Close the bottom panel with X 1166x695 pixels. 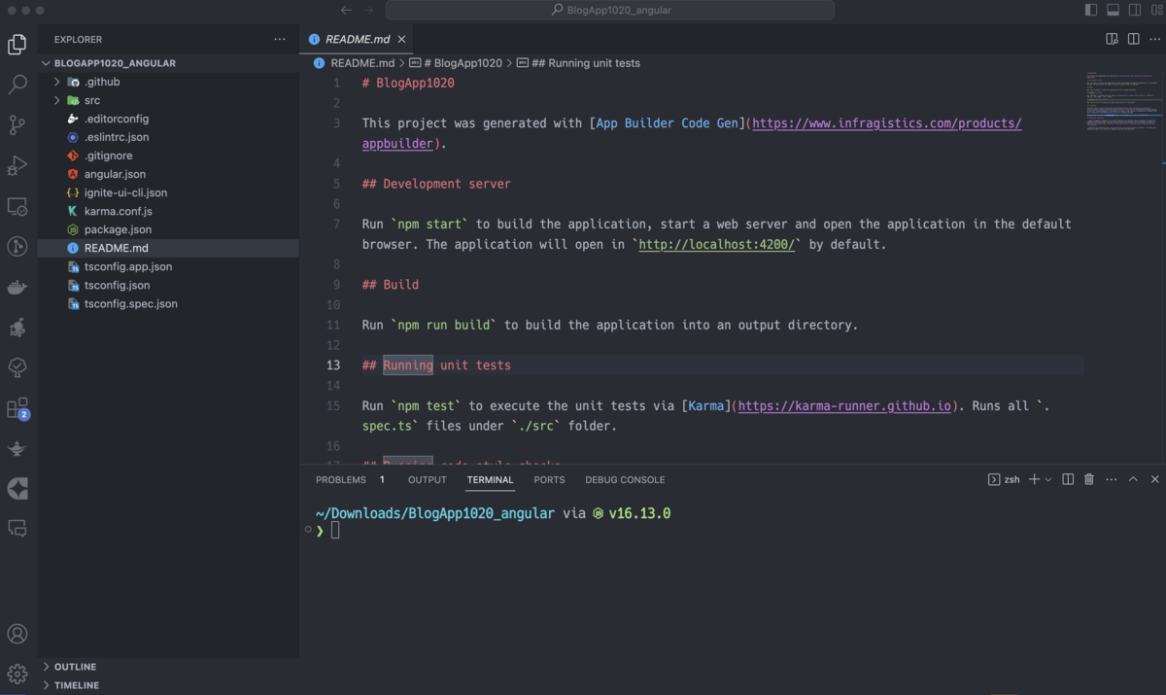(x=1154, y=479)
